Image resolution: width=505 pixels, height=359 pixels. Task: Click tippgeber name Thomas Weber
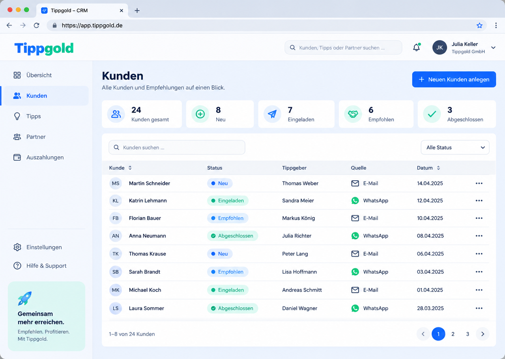[300, 183]
